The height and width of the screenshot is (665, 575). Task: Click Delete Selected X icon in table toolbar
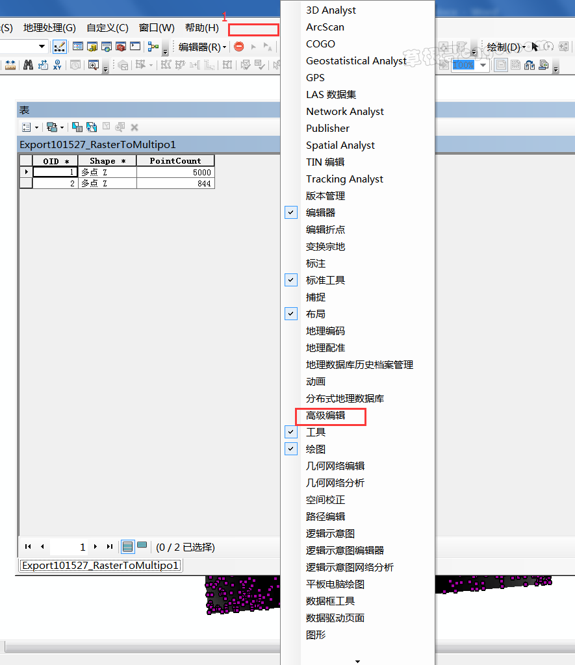[134, 127]
